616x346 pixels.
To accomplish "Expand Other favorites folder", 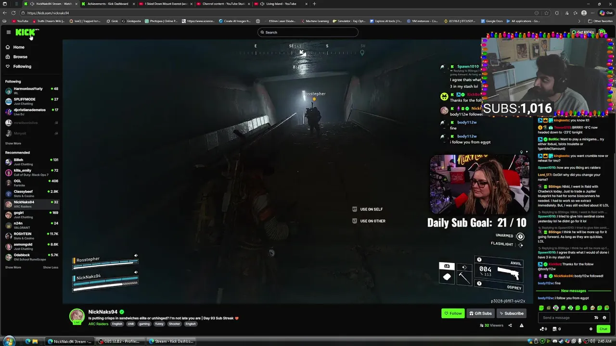I will pos(600,21).
